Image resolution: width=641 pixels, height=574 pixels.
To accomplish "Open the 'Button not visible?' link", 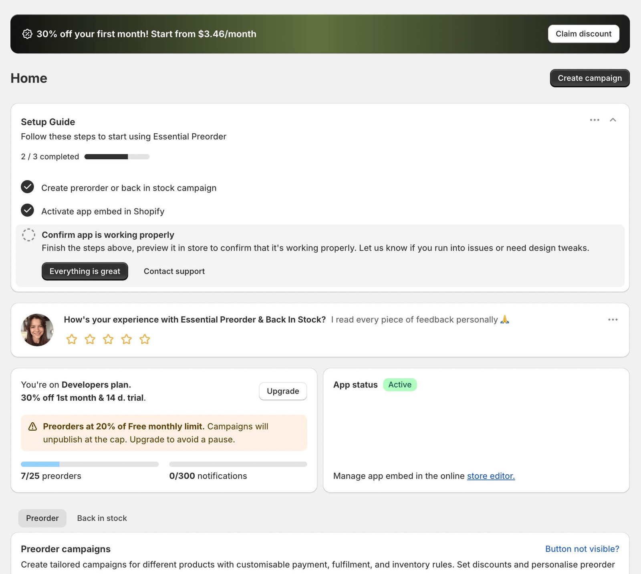I will (582, 549).
